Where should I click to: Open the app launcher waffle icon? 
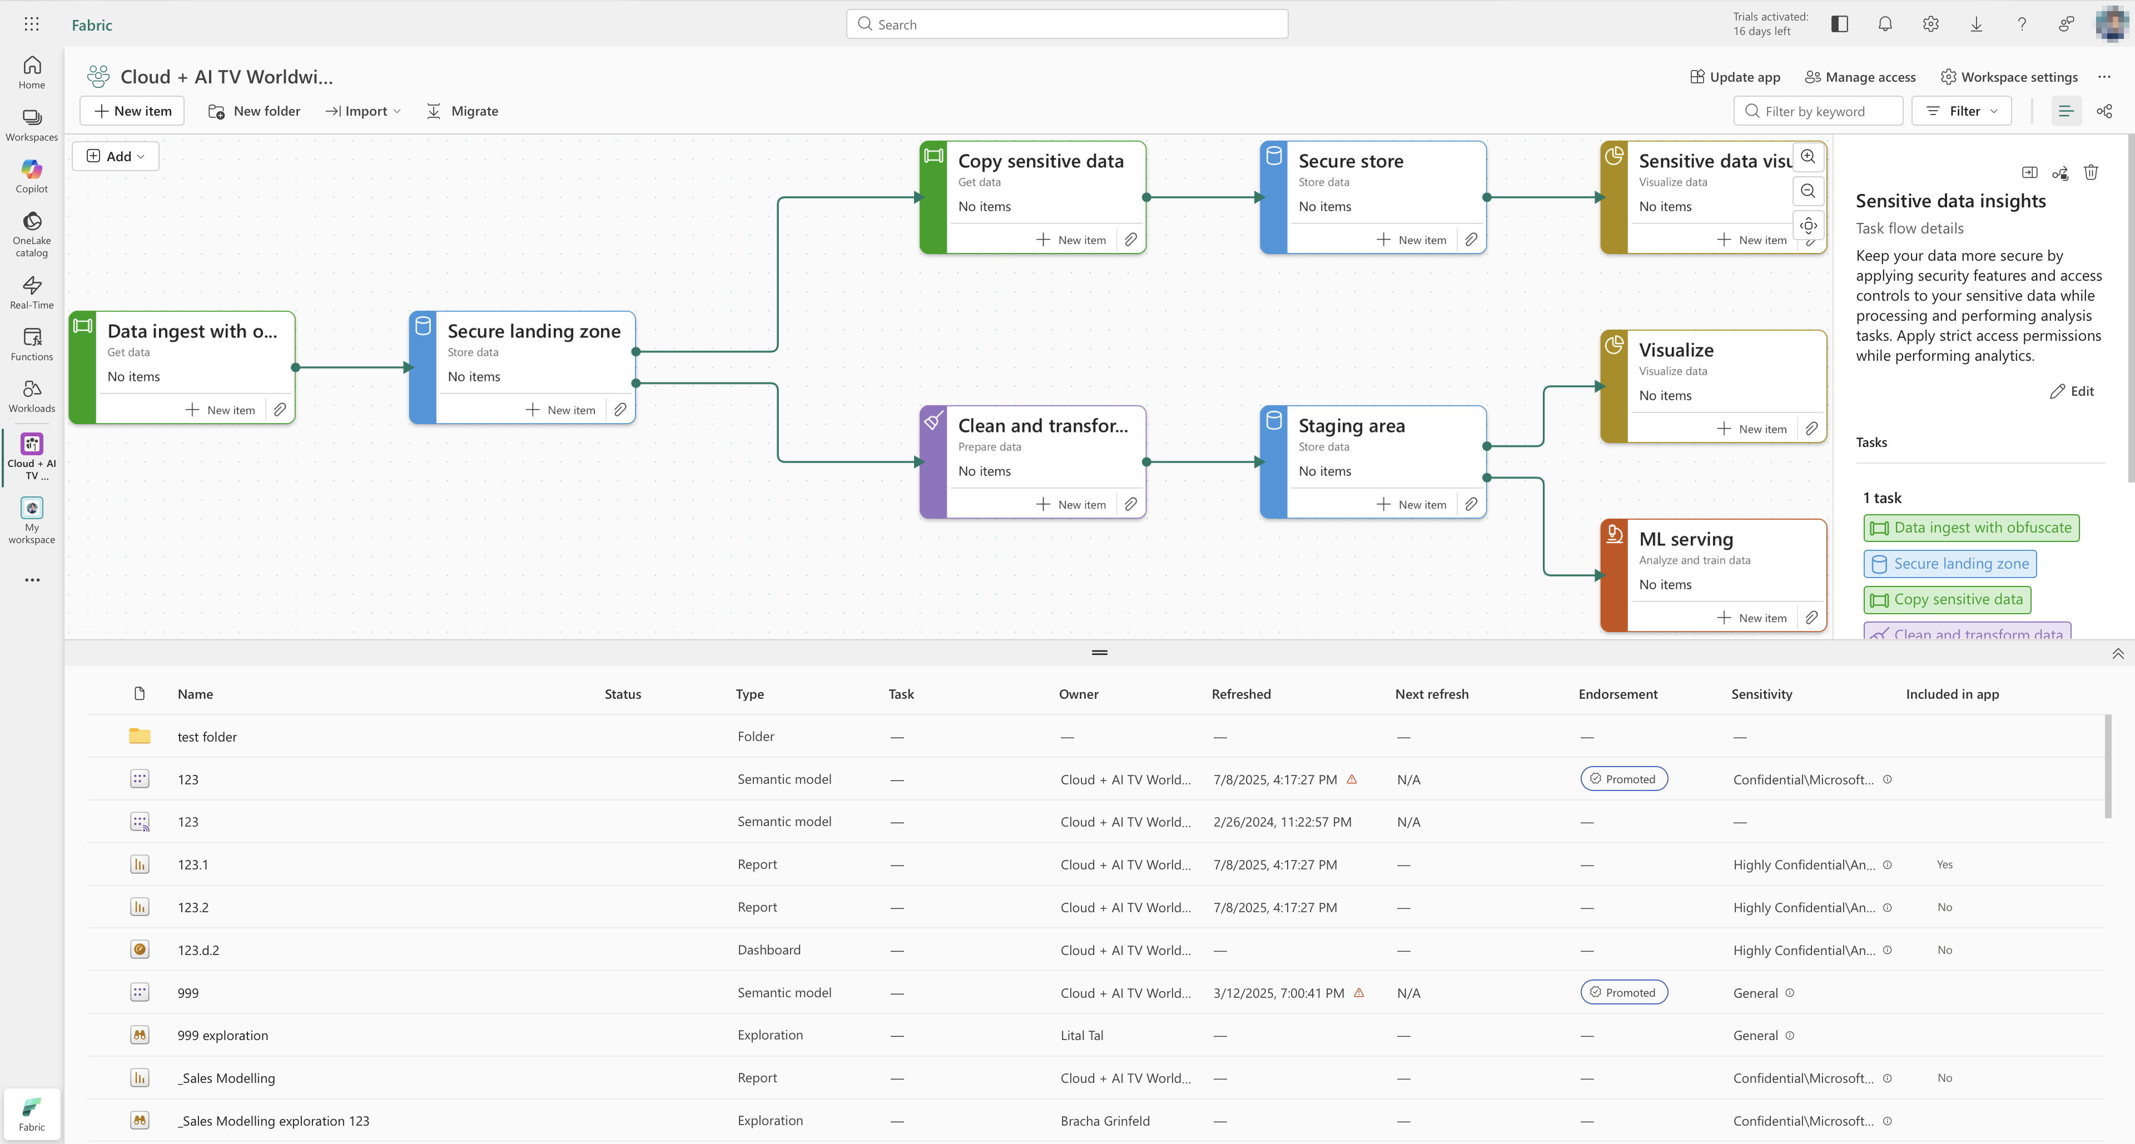coord(32,24)
